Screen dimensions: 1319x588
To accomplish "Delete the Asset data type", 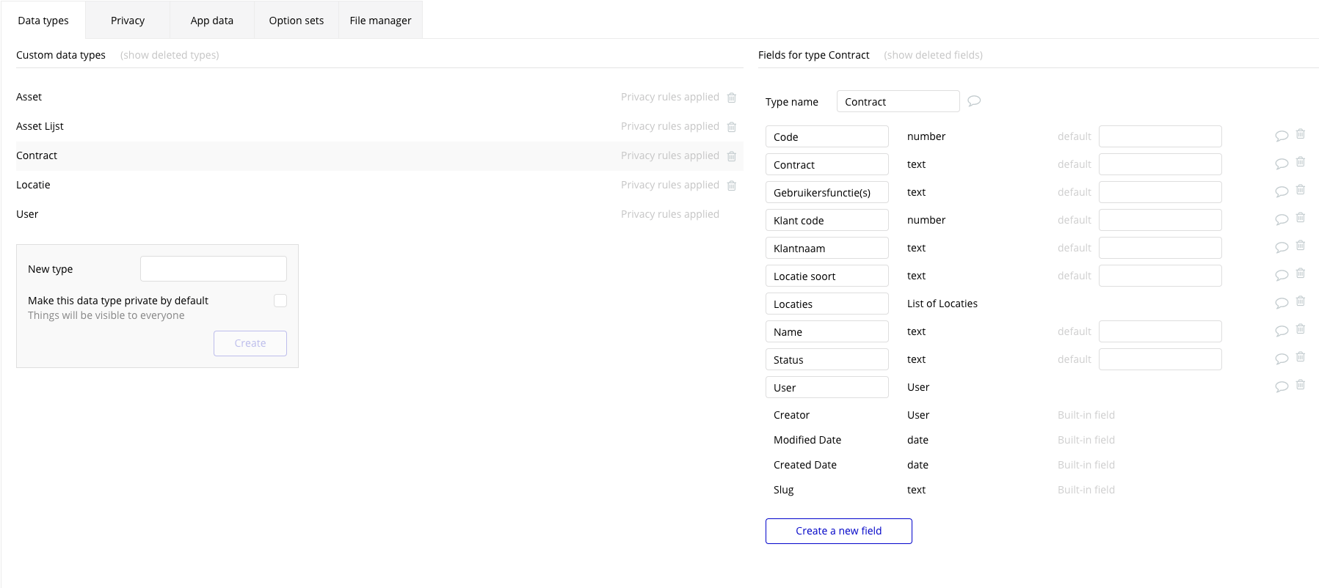I will (x=732, y=98).
